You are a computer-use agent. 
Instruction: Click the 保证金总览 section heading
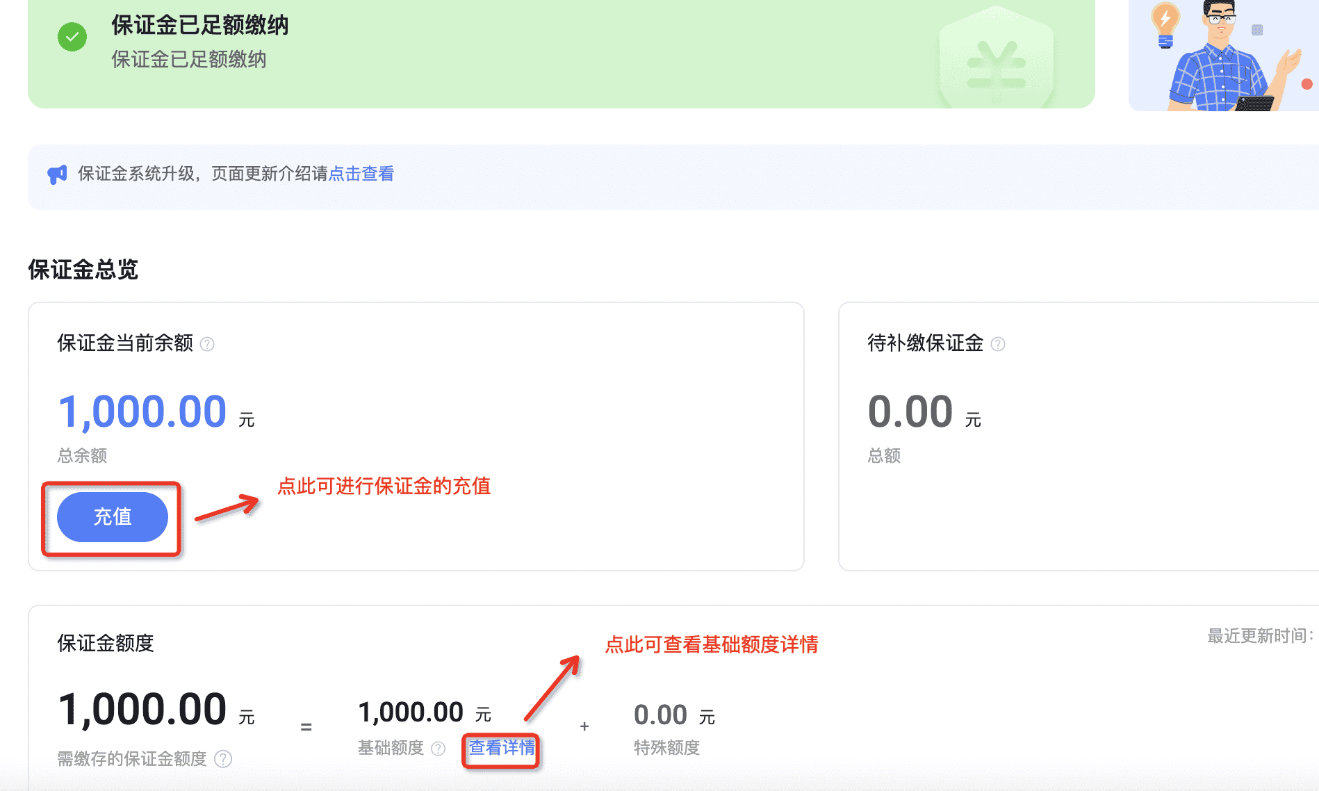pyautogui.click(x=83, y=269)
